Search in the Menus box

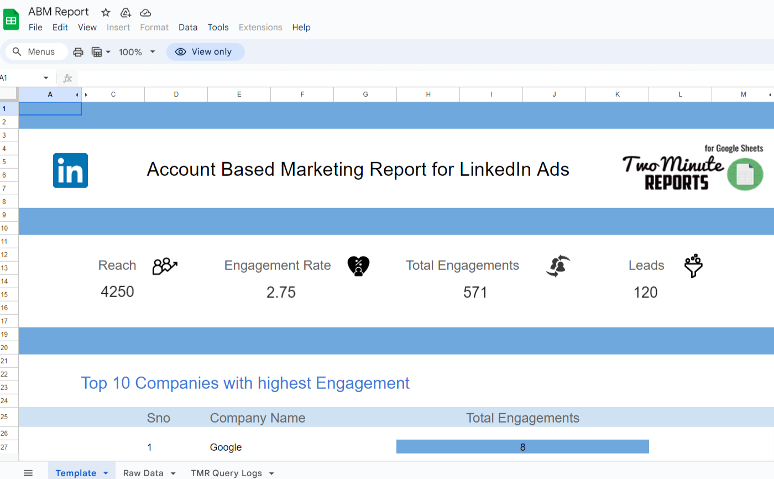point(36,51)
